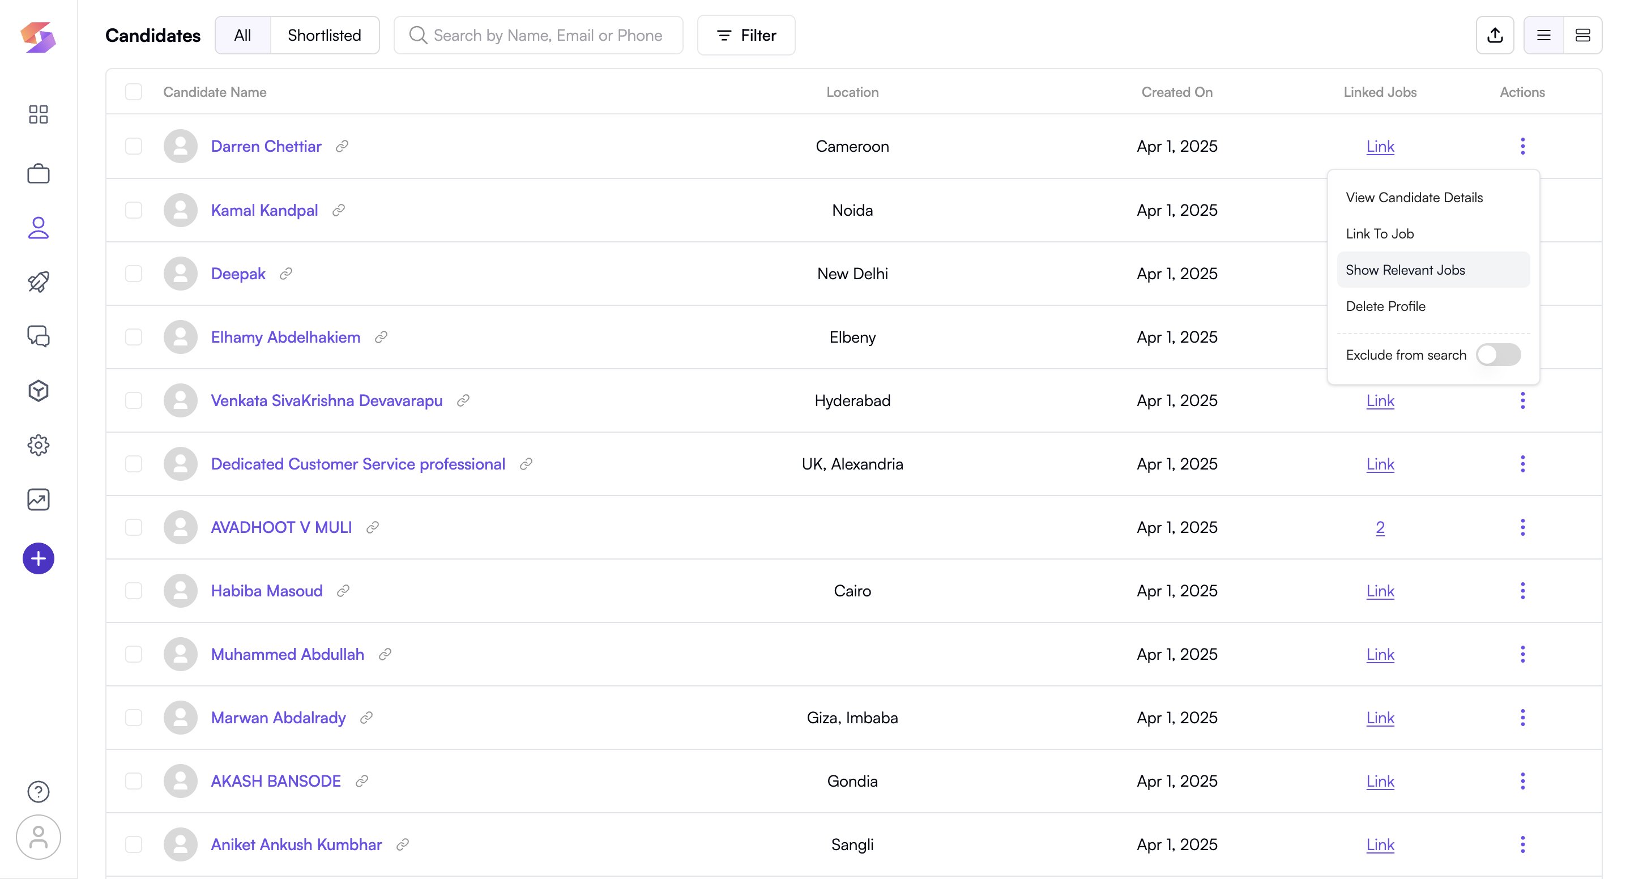Open actions menu for Marwan Abdalrady
Viewport: 1630px width, 879px height.
[1522, 718]
